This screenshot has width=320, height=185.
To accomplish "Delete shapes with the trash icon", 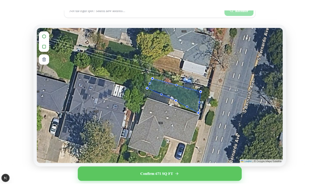I will tap(44, 59).
